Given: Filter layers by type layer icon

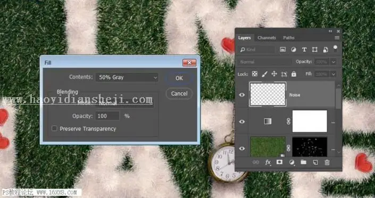Looking at the screenshot, I should coord(304,49).
